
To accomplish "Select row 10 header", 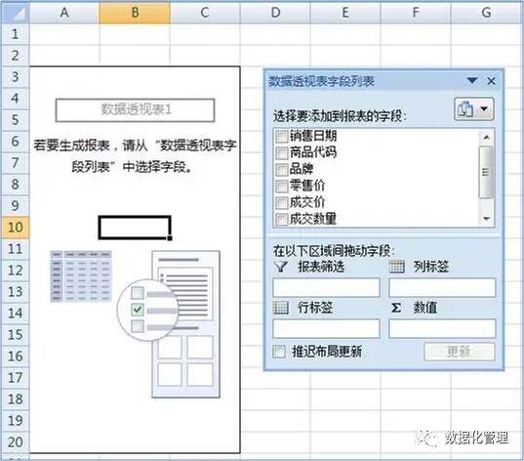I will click(16, 228).
